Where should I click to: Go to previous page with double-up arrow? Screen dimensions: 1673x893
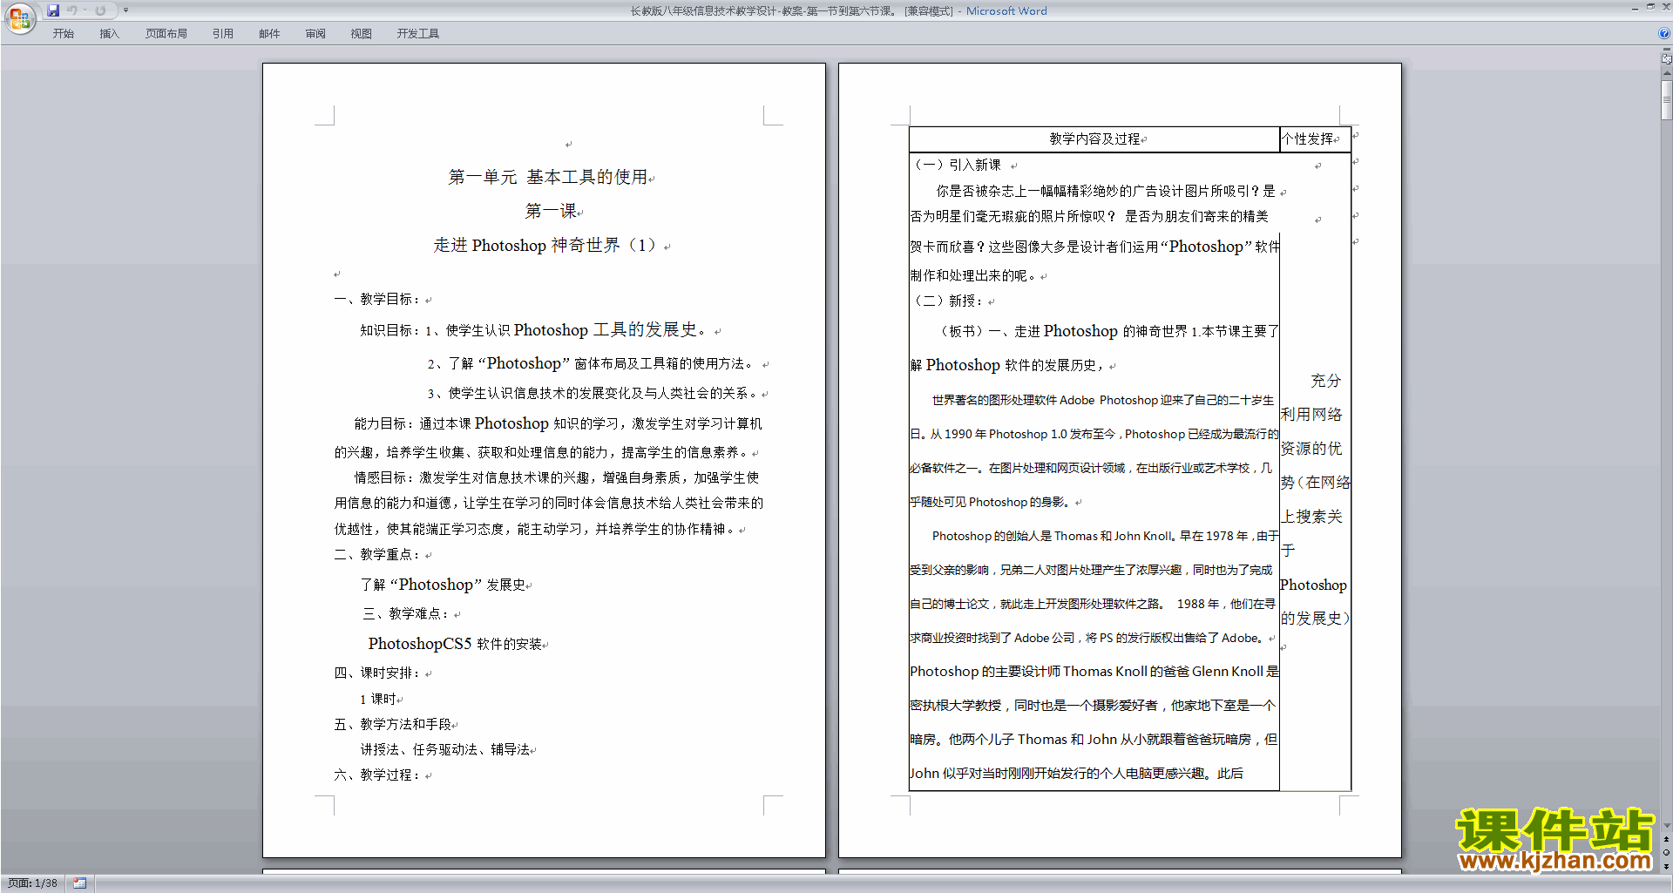point(1666,839)
